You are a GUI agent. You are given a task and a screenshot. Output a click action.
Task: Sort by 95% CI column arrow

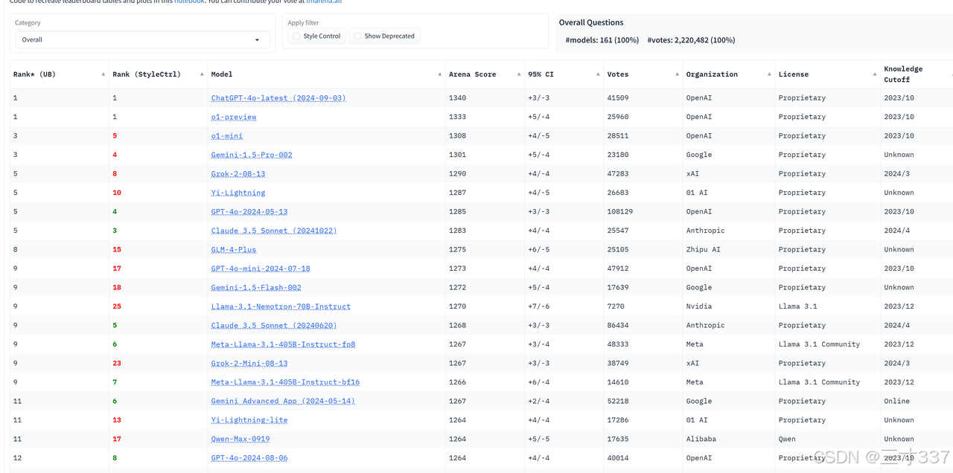(598, 74)
